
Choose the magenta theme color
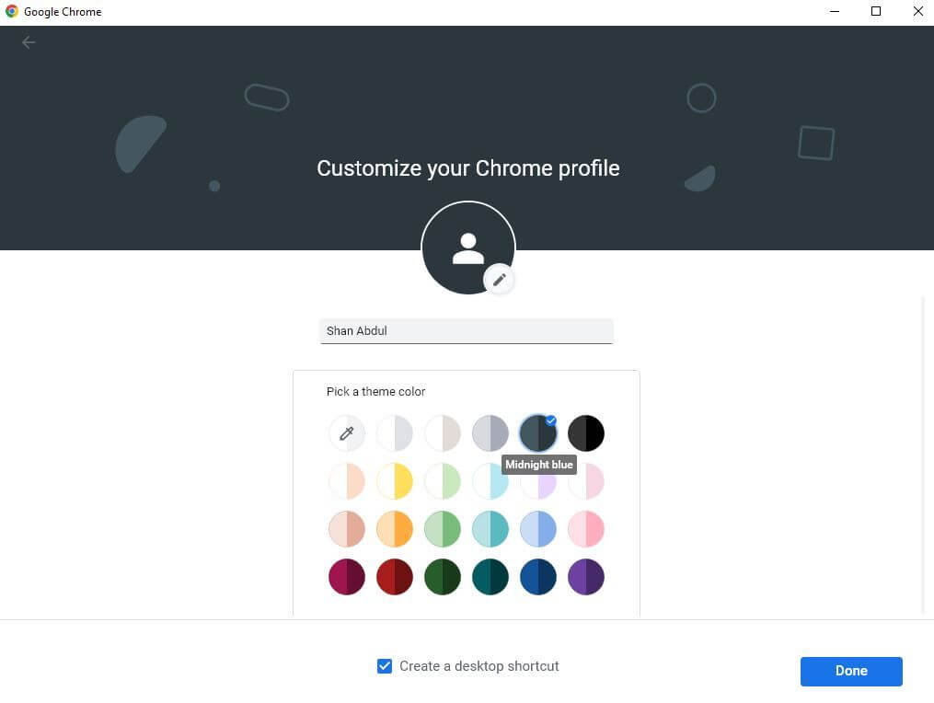[346, 577]
